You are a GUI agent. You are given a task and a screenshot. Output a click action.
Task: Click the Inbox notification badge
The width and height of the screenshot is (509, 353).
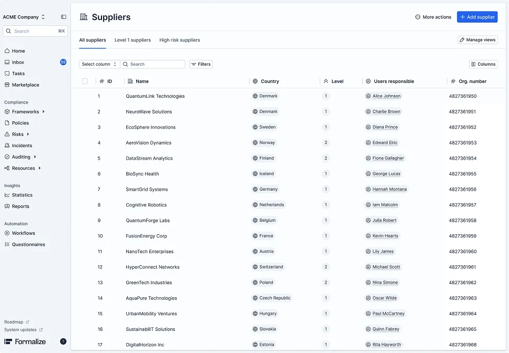click(x=63, y=62)
